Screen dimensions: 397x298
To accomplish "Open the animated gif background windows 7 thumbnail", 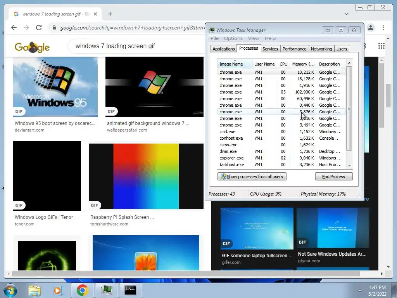I will point(154,87).
